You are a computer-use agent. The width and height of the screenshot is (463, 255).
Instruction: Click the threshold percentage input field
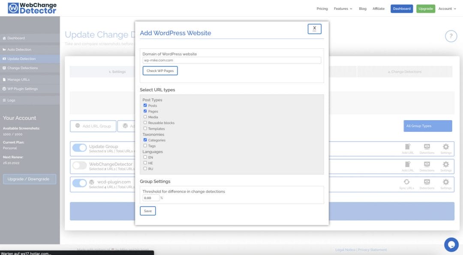(151, 198)
